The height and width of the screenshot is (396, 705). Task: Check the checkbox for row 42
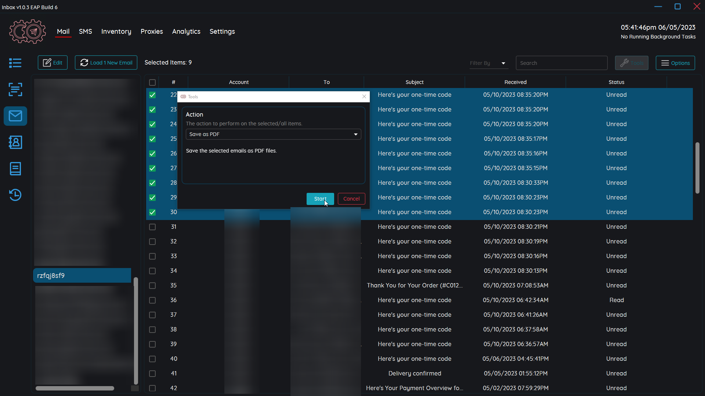tap(152, 388)
